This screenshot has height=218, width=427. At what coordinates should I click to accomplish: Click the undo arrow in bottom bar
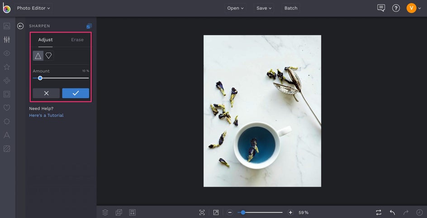click(x=392, y=212)
